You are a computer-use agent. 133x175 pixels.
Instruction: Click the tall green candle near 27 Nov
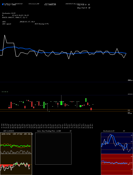pyautogui.click(x=86, y=100)
